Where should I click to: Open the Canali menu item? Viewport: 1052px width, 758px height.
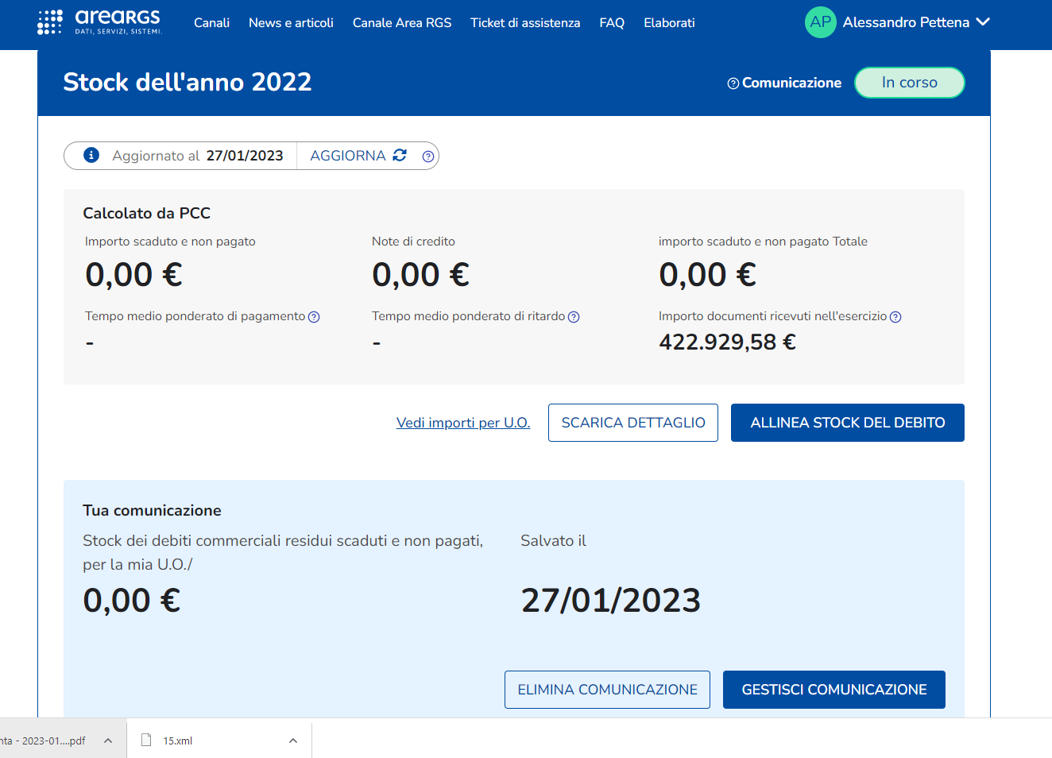211,23
